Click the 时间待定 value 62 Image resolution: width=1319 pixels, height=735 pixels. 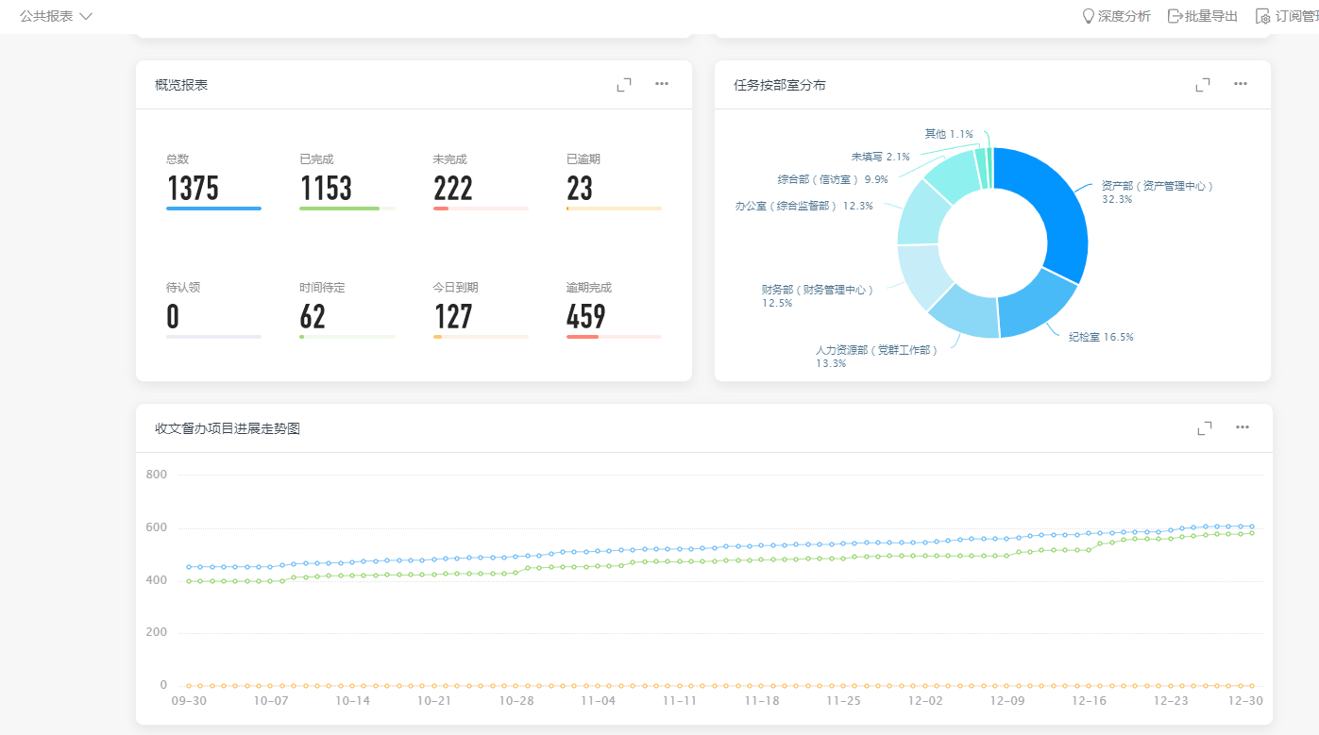(x=313, y=317)
